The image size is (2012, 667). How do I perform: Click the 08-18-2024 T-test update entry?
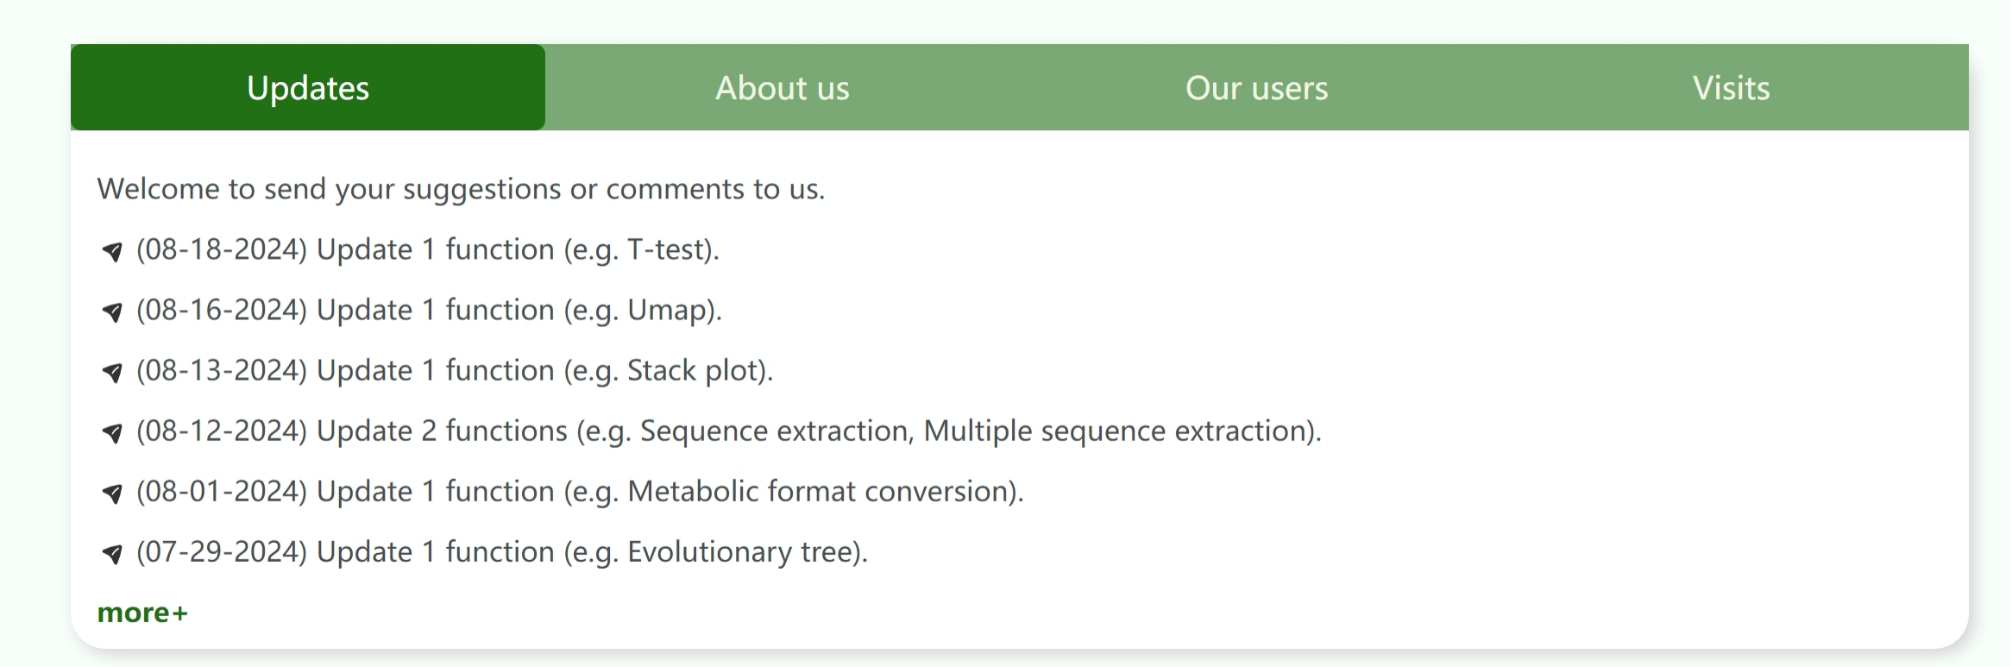[428, 249]
